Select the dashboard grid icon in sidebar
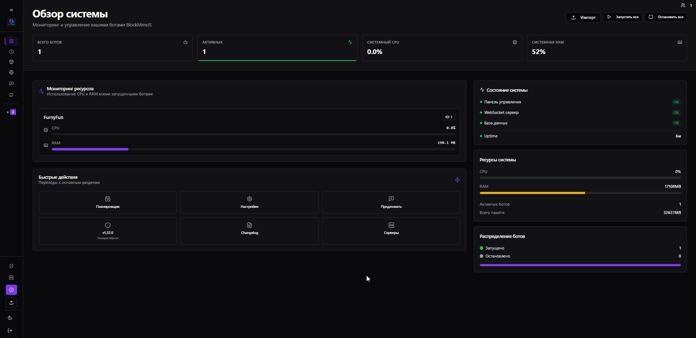 11,41
